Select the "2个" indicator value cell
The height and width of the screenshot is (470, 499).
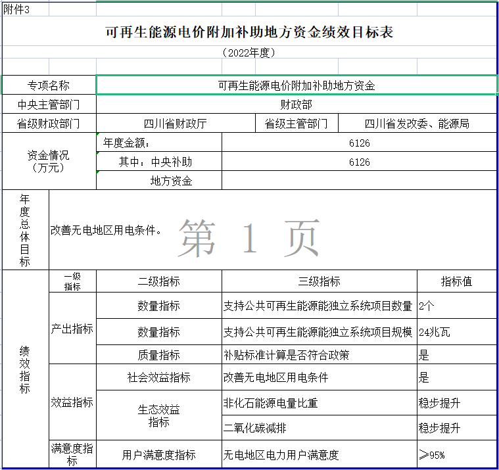click(456, 306)
